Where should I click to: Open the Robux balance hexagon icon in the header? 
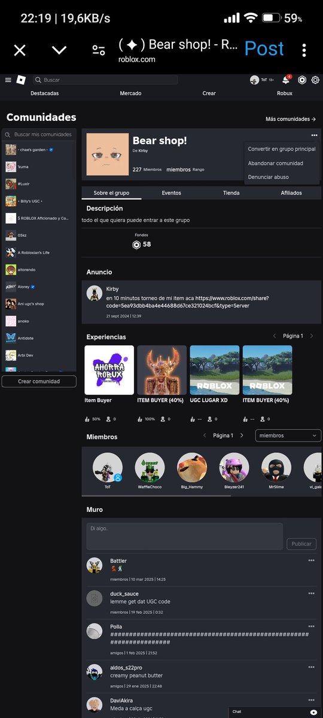point(302,80)
